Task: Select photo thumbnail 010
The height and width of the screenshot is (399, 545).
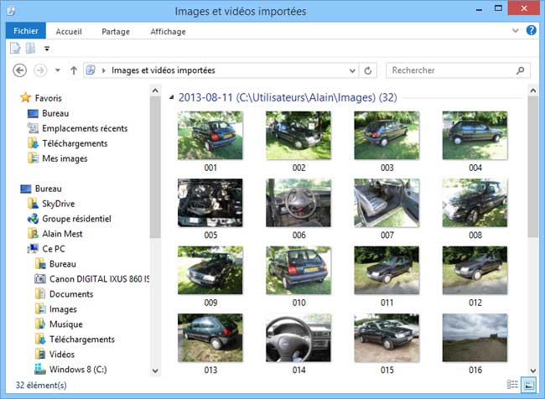Action: coord(298,270)
